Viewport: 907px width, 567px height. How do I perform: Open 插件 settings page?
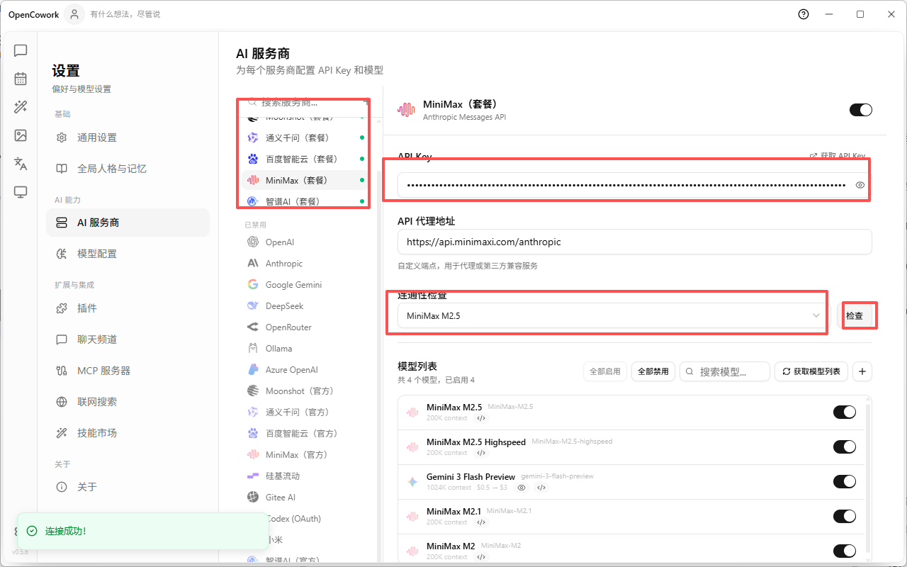point(128,308)
